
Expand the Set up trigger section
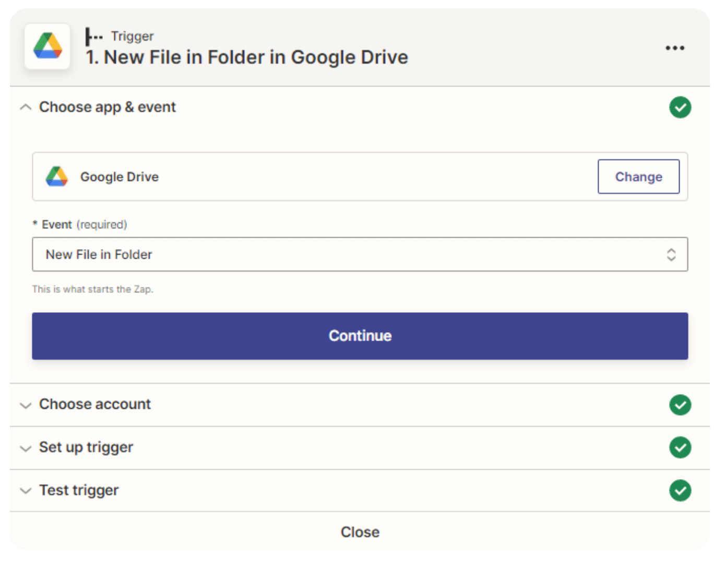point(25,448)
